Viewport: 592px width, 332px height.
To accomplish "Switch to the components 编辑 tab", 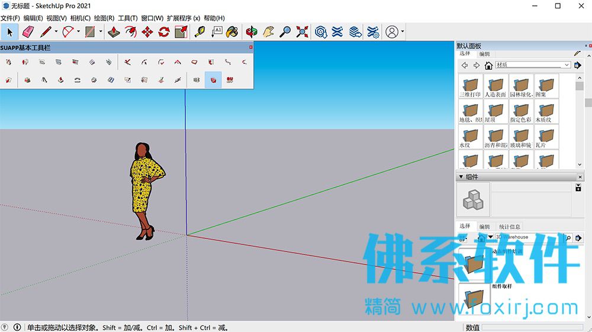I will point(484,227).
